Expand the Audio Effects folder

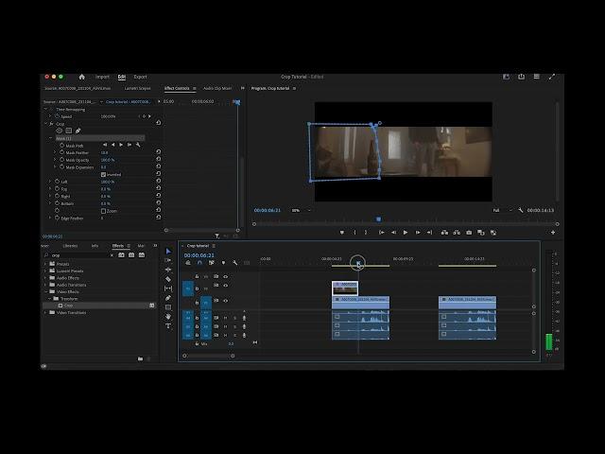point(45,278)
